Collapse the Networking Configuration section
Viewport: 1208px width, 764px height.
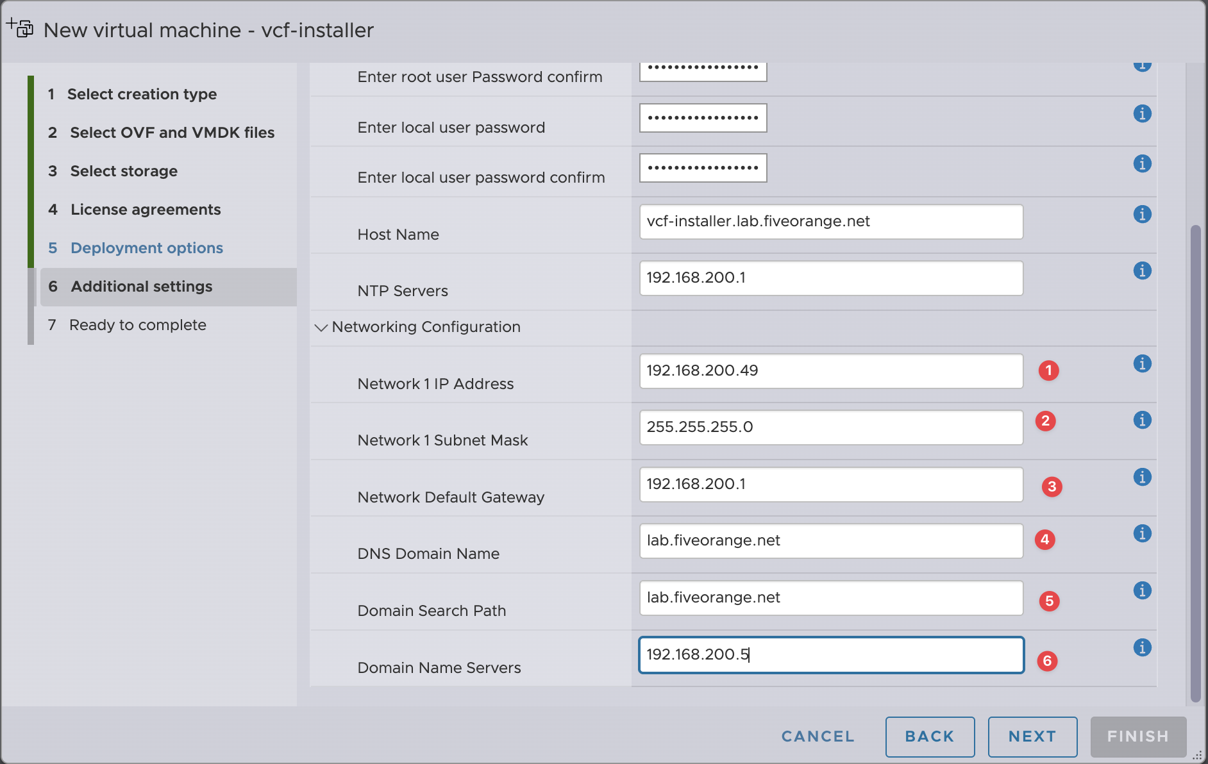pos(321,328)
